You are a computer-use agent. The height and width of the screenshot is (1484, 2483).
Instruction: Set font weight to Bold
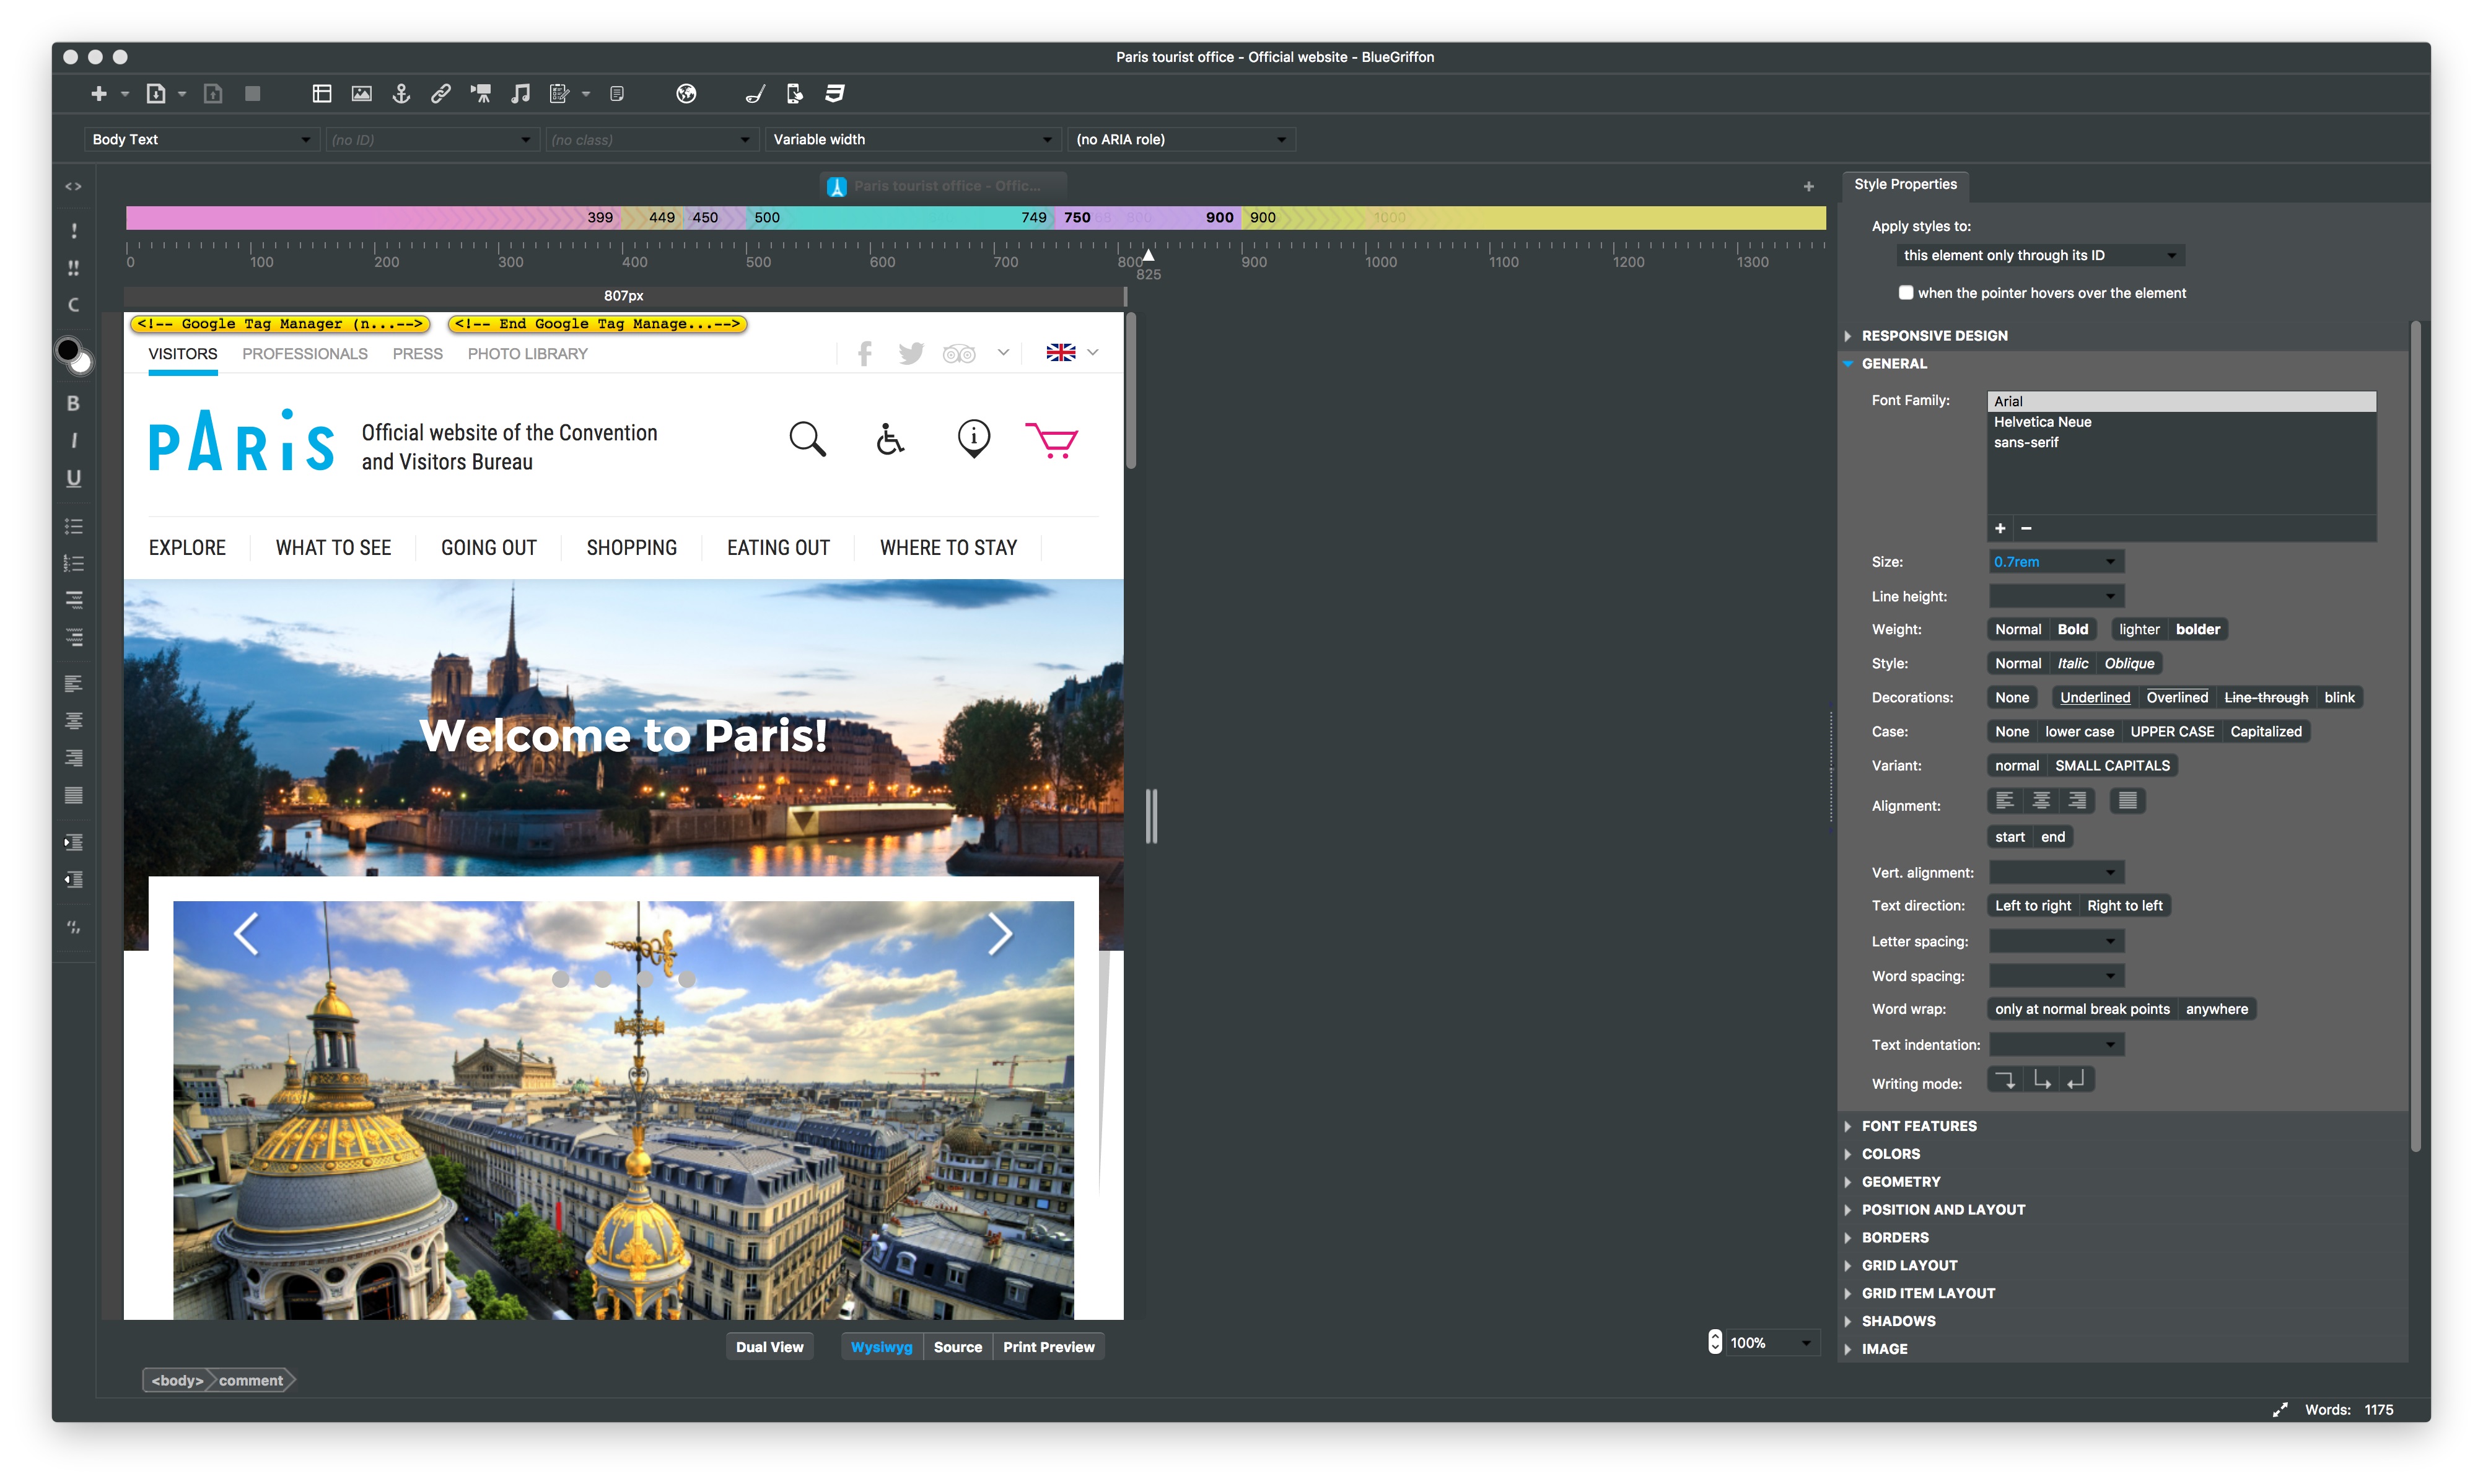coord(2072,629)
